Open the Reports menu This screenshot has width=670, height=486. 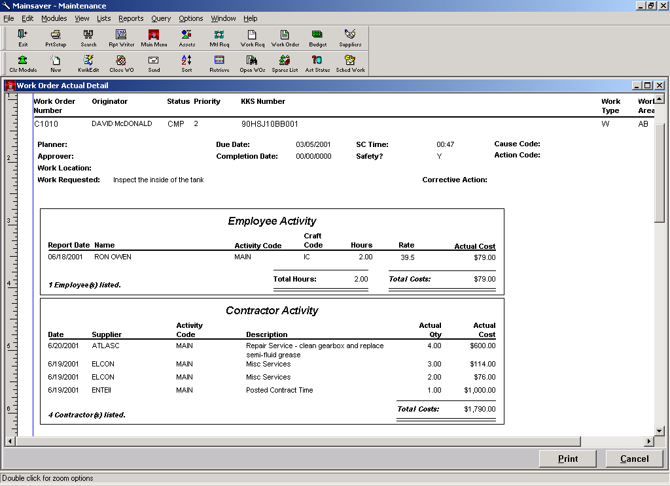(131, 18)
